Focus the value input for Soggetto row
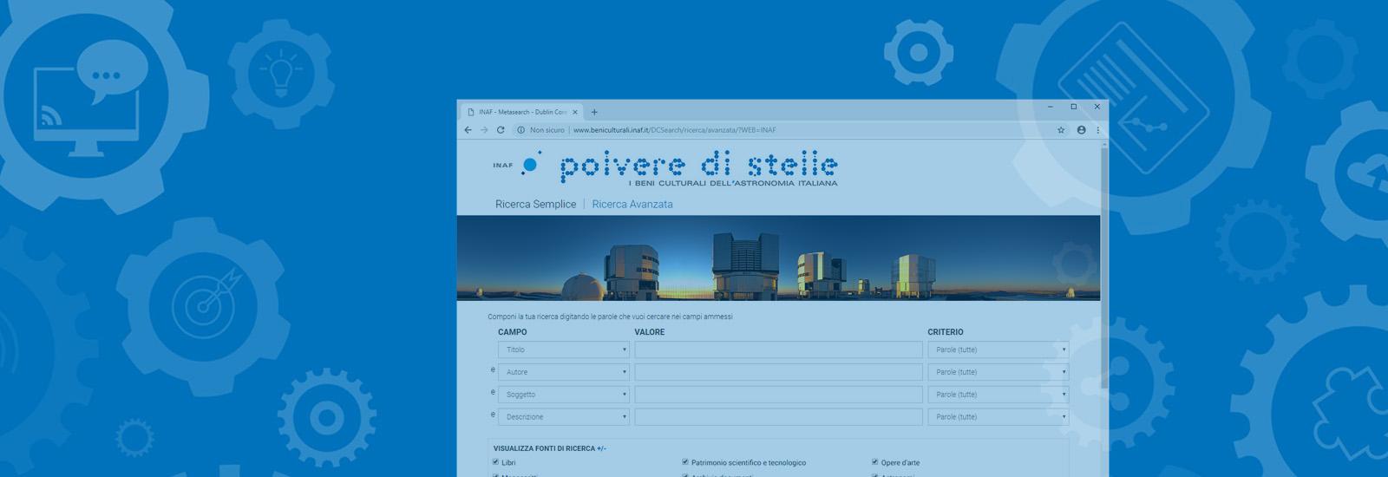This screenshot has height=477, width=1388. tap(778, 395)
